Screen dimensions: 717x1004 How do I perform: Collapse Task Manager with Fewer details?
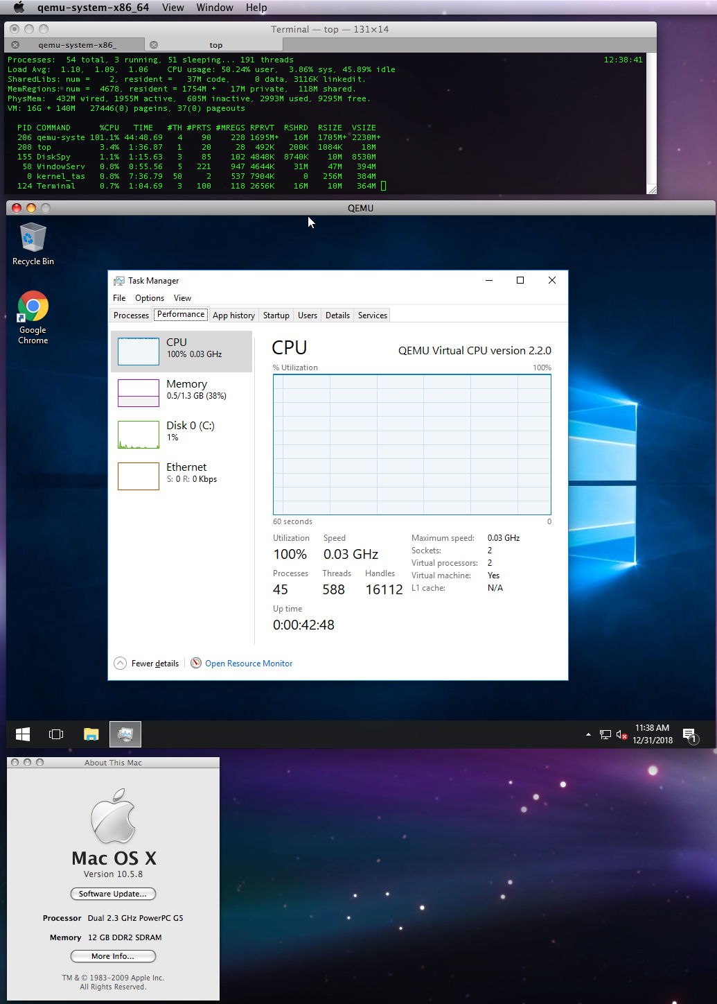click(x=147, y=664)
